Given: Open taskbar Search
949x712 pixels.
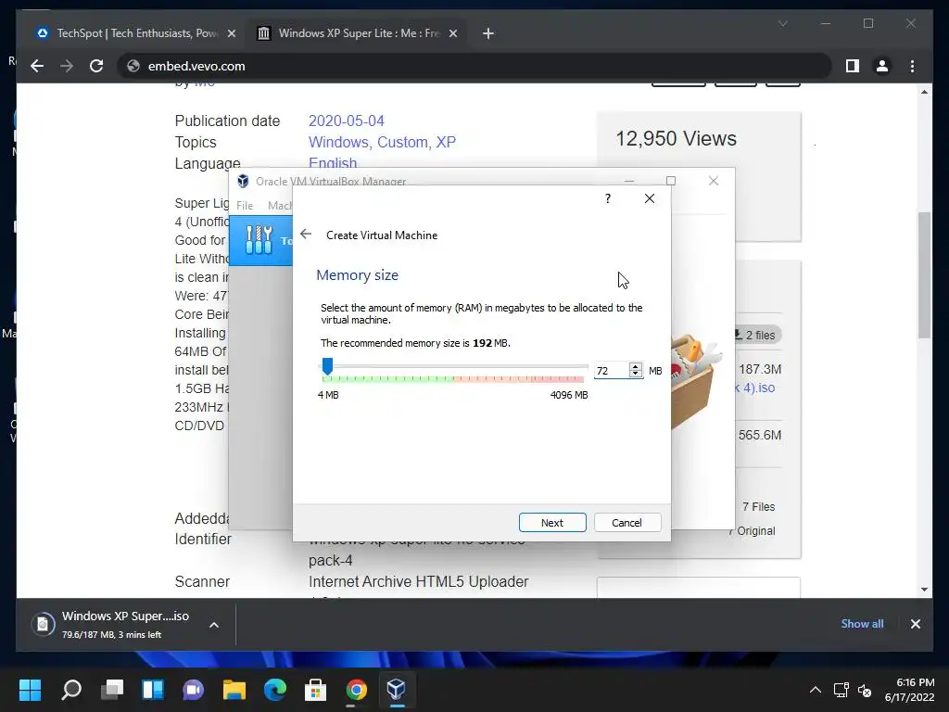Looking at the screenshot, I should coord(70,689).
